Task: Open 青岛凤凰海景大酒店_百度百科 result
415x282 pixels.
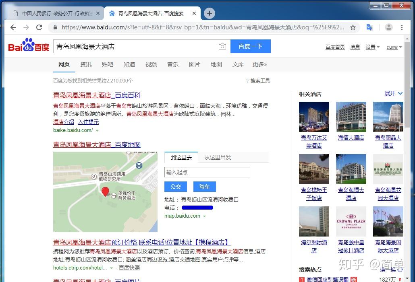Action: (x=97, y=95)
